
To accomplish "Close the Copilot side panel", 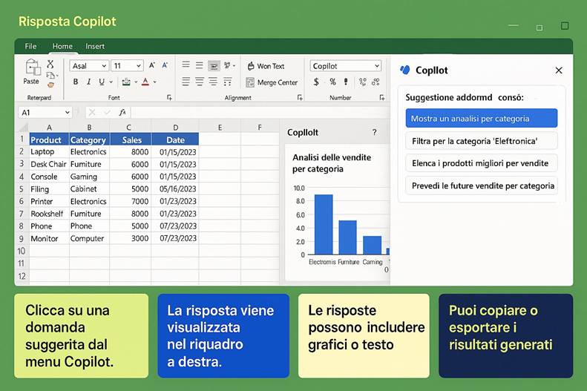I will 559,70.
